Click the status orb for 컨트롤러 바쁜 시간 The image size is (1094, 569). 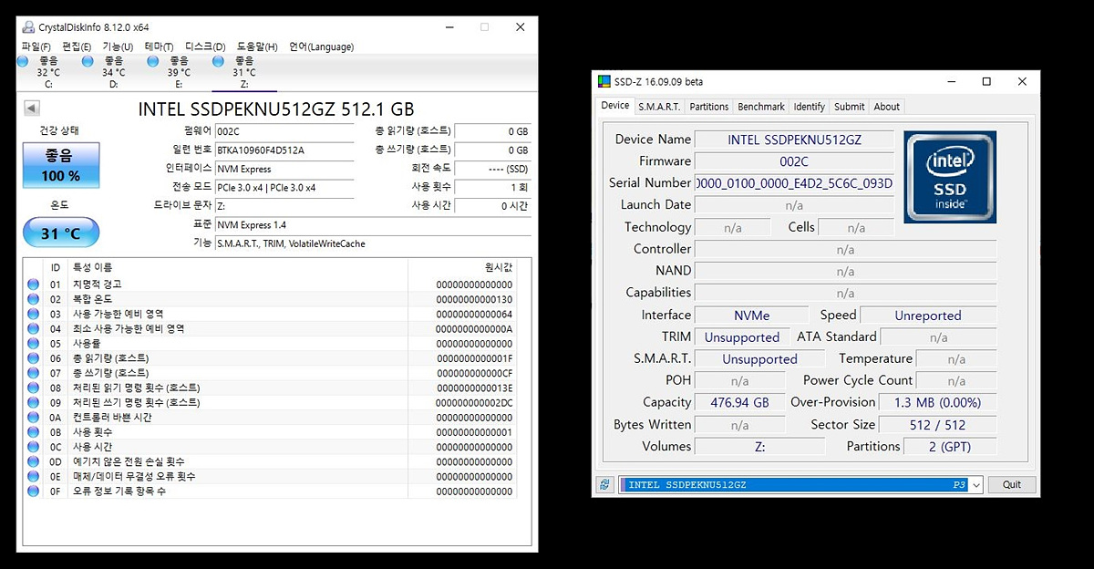point(34,418)
